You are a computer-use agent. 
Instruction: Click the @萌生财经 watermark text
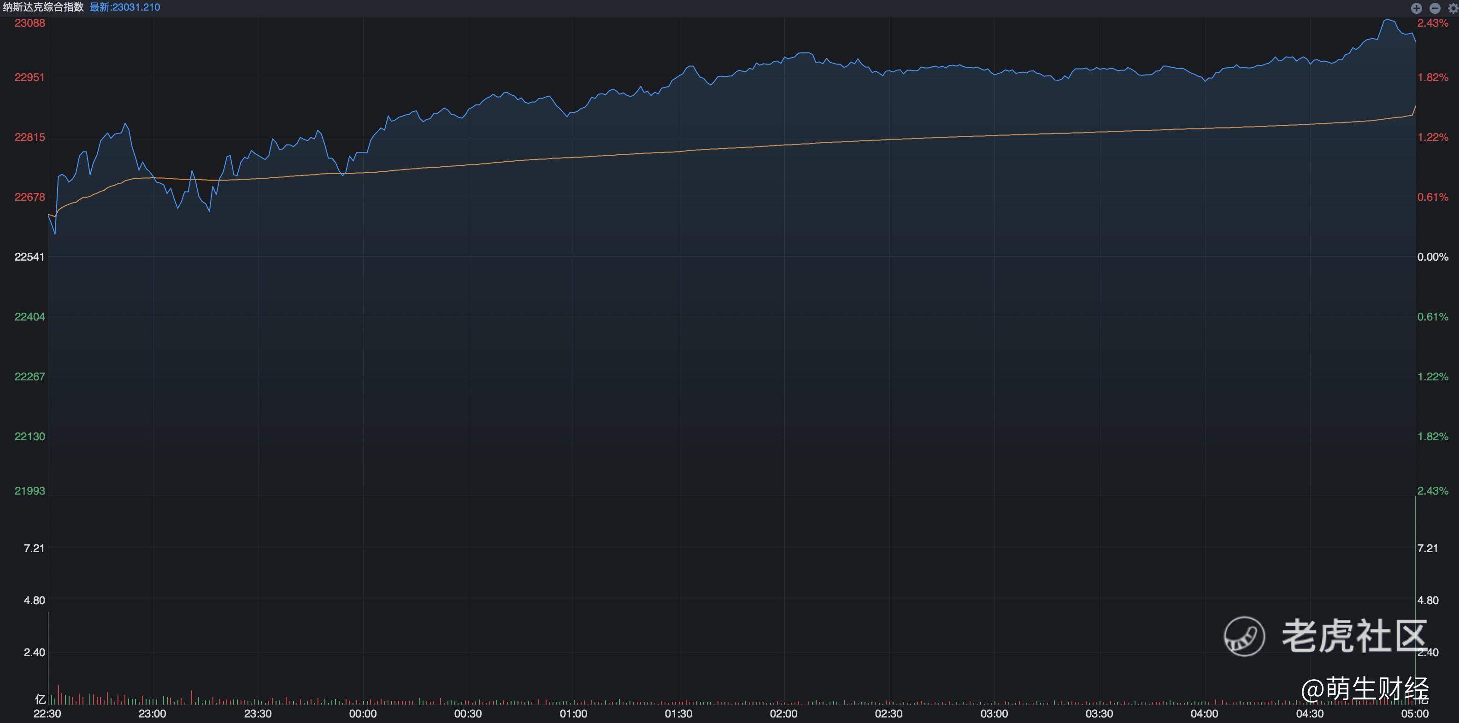click(1365, 689)
